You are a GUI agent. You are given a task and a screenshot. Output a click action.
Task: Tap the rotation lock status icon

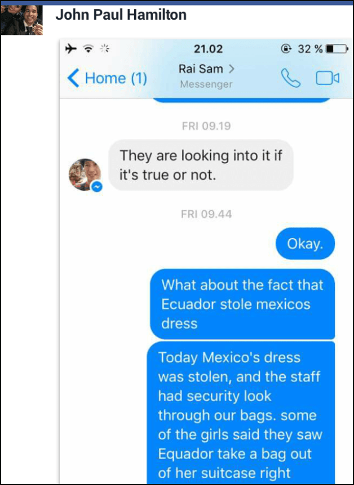point(285,49)
